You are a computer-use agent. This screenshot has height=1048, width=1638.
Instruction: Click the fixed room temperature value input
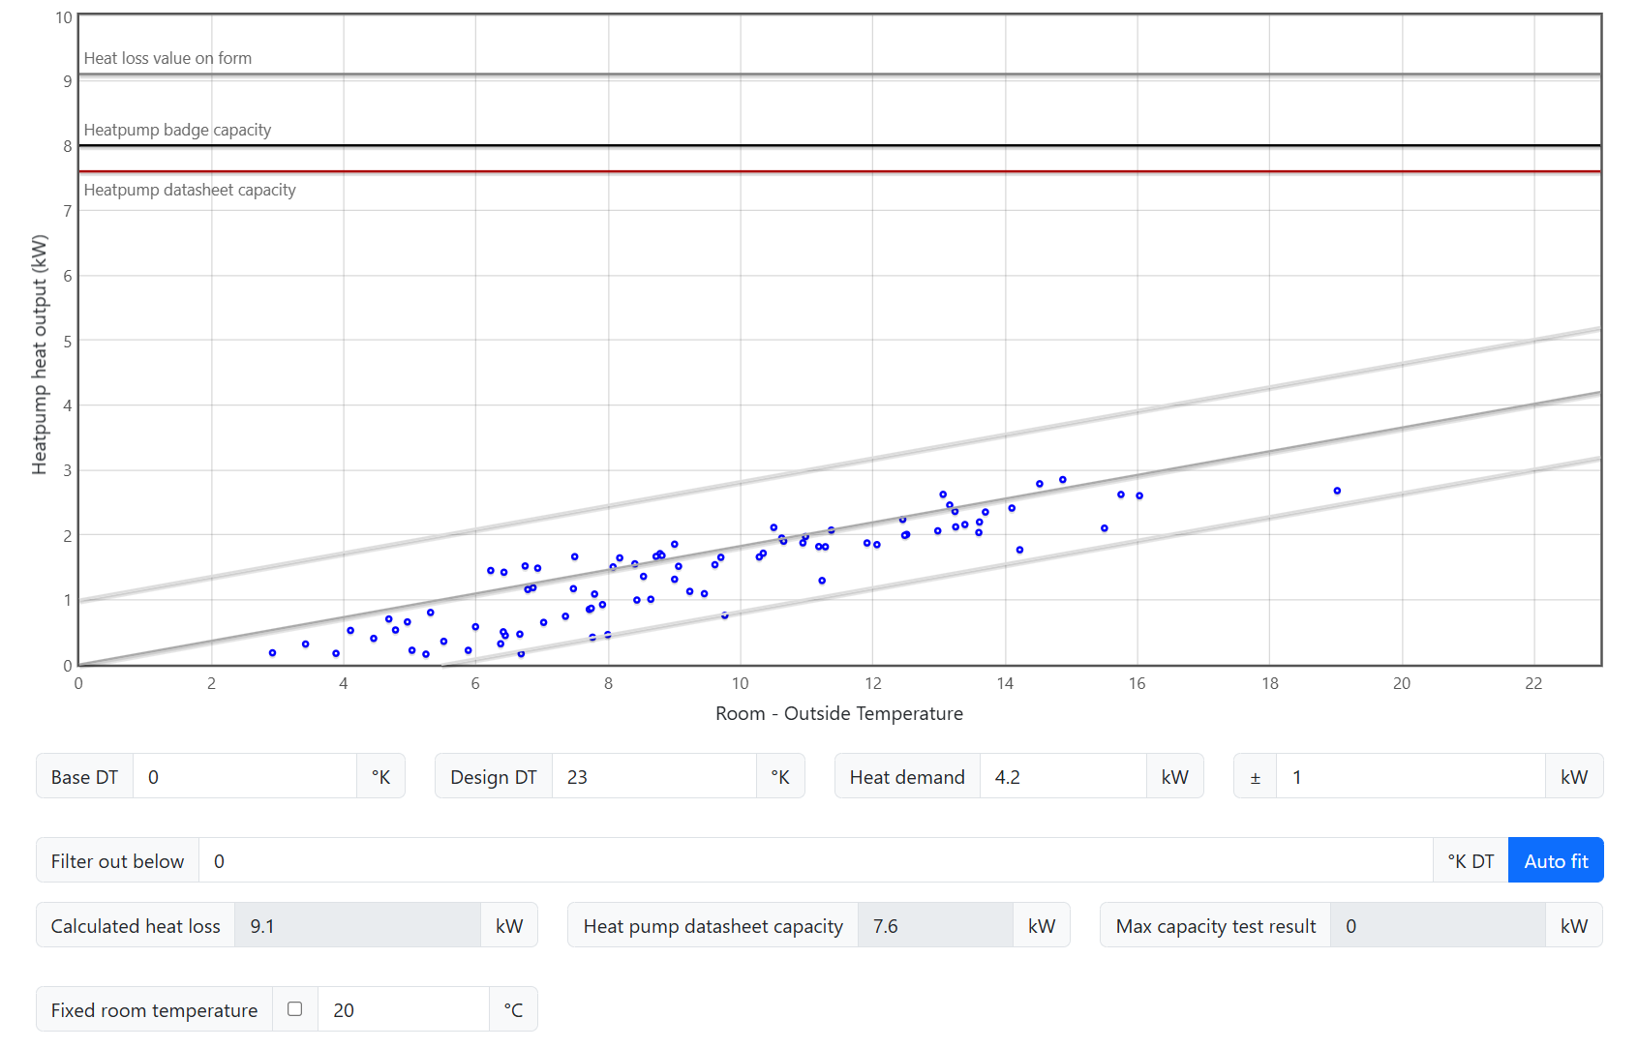403,1009
